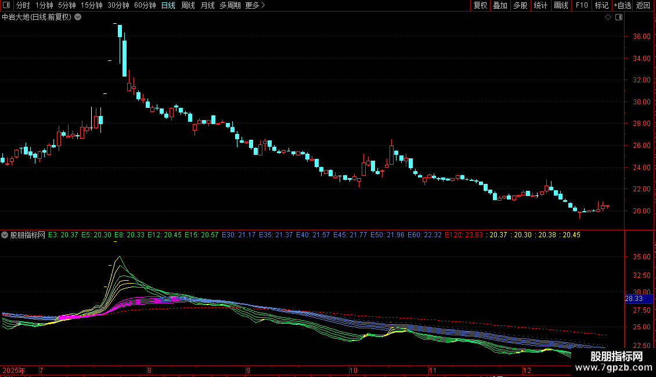Click the 标记 mark button
The height and width of the screenshot is (377, 656).
601,5
